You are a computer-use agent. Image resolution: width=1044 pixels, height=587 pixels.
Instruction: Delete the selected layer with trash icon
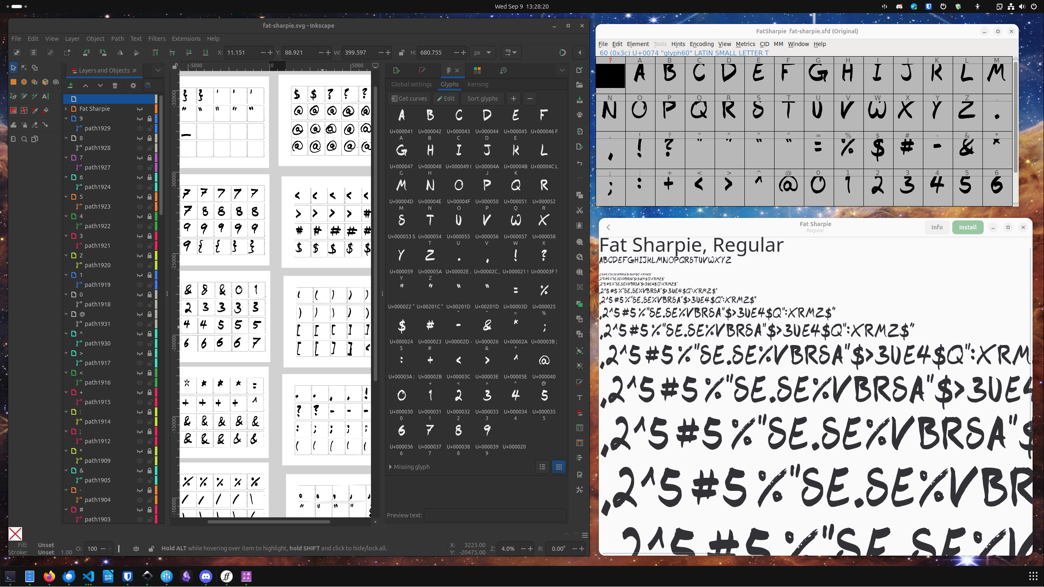click(x=115, y=86)
